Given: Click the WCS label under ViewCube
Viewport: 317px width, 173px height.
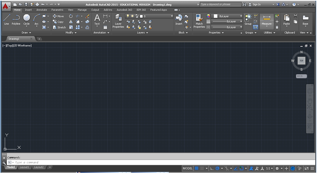Looking at the screenshot, I should point(301,76).
